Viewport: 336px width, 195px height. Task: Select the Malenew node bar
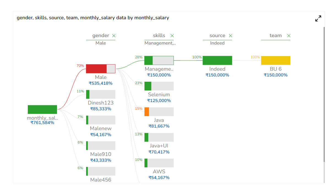[x=100, y=120]
